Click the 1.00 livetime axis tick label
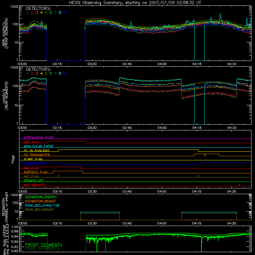This screenshot has width=255, height=255. click(x=15, y=227)
